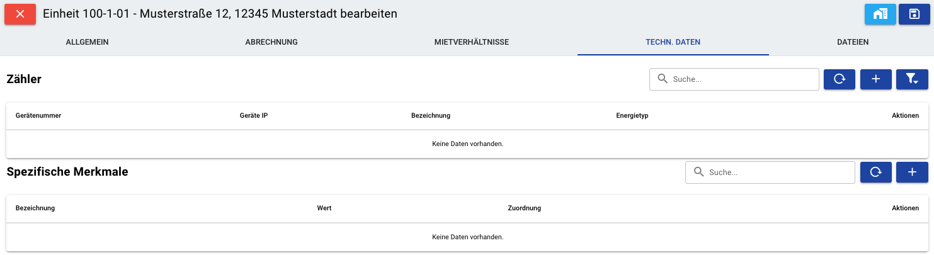The image size is (934, 255).
Task: Sort Merkmale table by Zuordnung column
Action: pos(524,208)
